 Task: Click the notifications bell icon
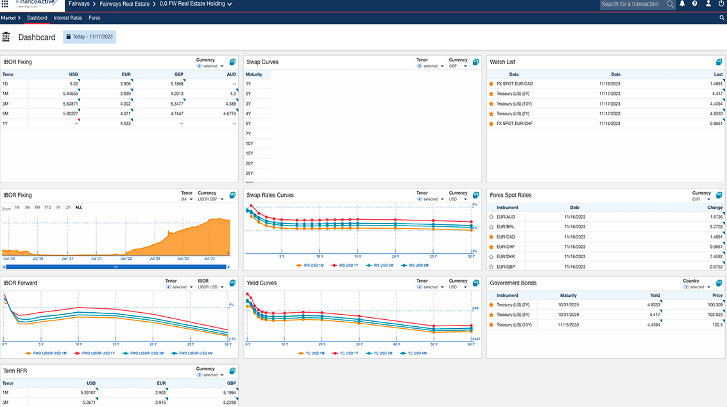tap(682, 4)
